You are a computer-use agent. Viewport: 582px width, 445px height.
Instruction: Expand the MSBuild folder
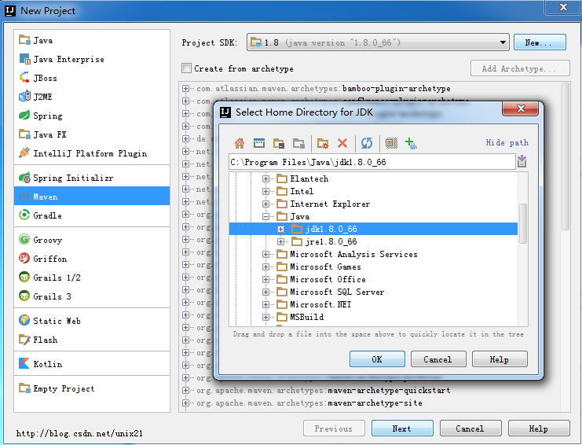(265, 317)
